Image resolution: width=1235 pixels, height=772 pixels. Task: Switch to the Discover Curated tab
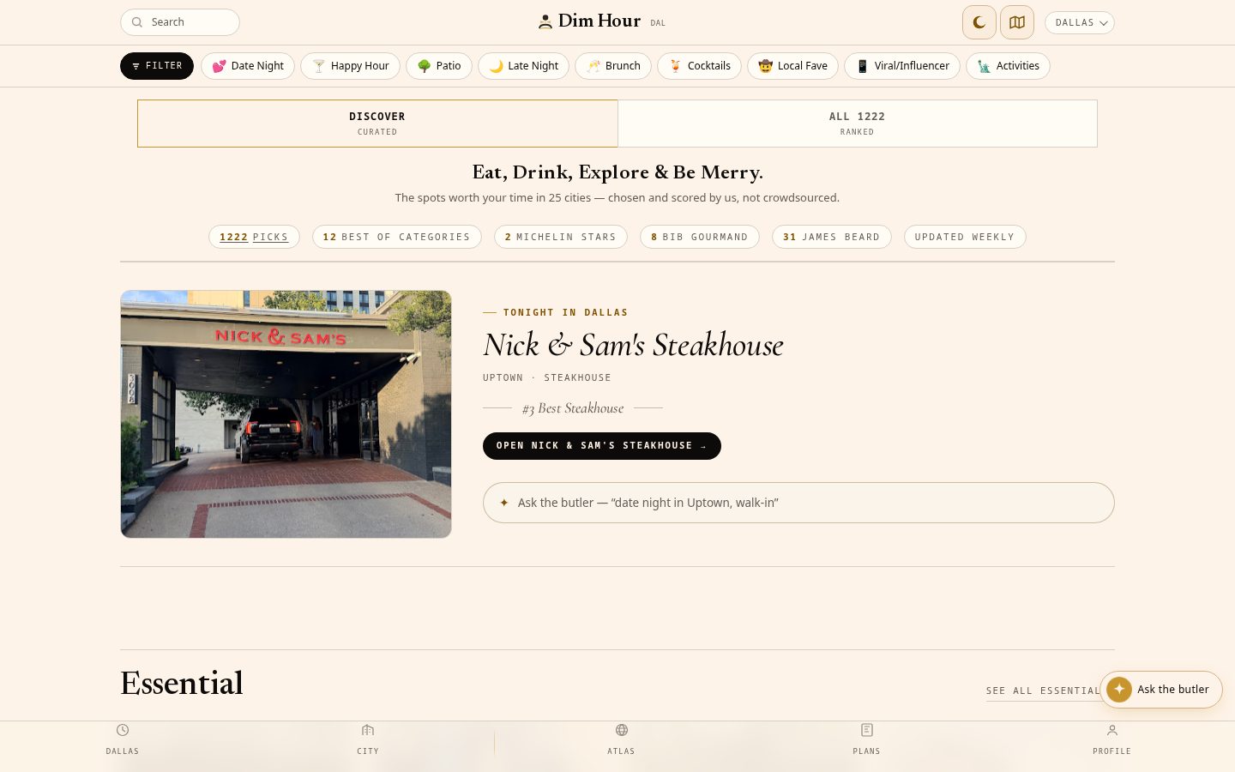pos(377,124)
